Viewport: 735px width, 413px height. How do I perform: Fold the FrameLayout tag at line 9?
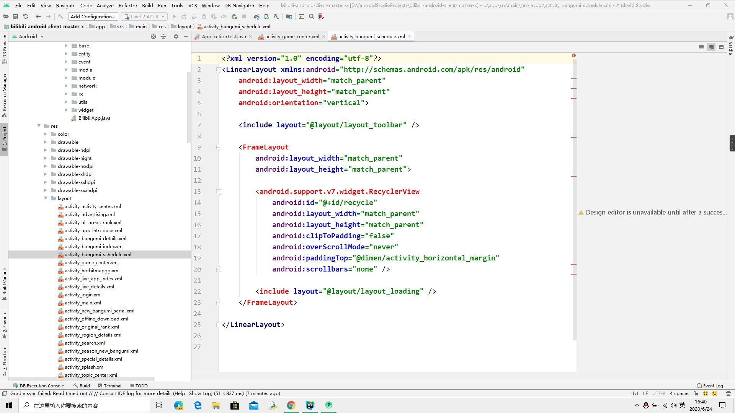[219, 147]
